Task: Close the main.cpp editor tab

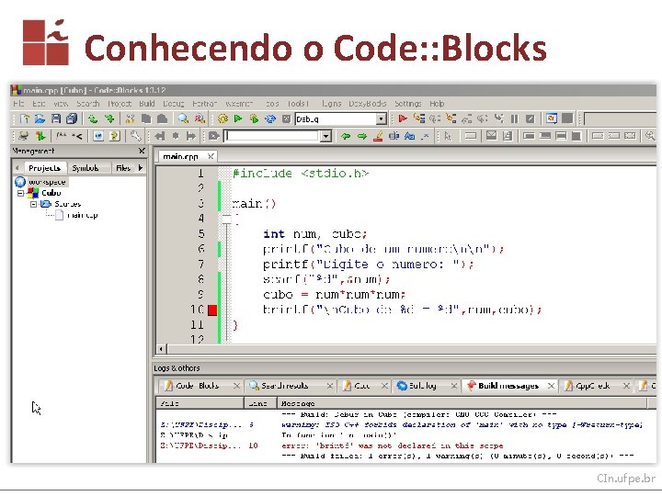Action: point(211,157)
